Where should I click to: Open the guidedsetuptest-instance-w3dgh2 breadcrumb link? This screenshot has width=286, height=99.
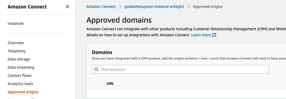pos(154,7)
